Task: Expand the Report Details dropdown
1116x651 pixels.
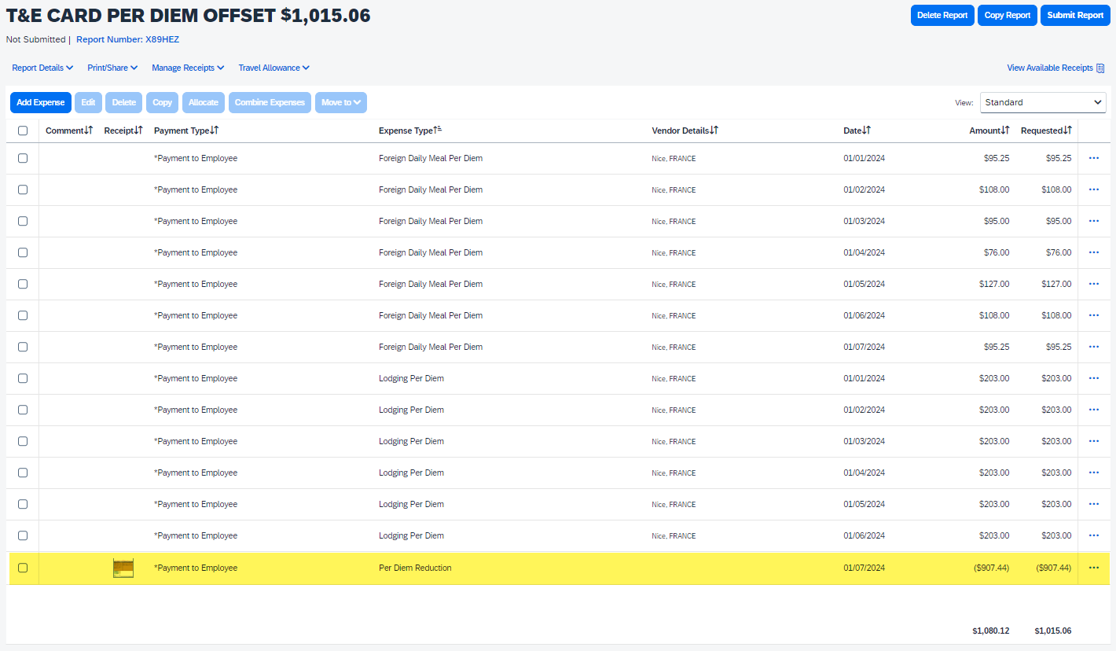Action: coord(42,68)
